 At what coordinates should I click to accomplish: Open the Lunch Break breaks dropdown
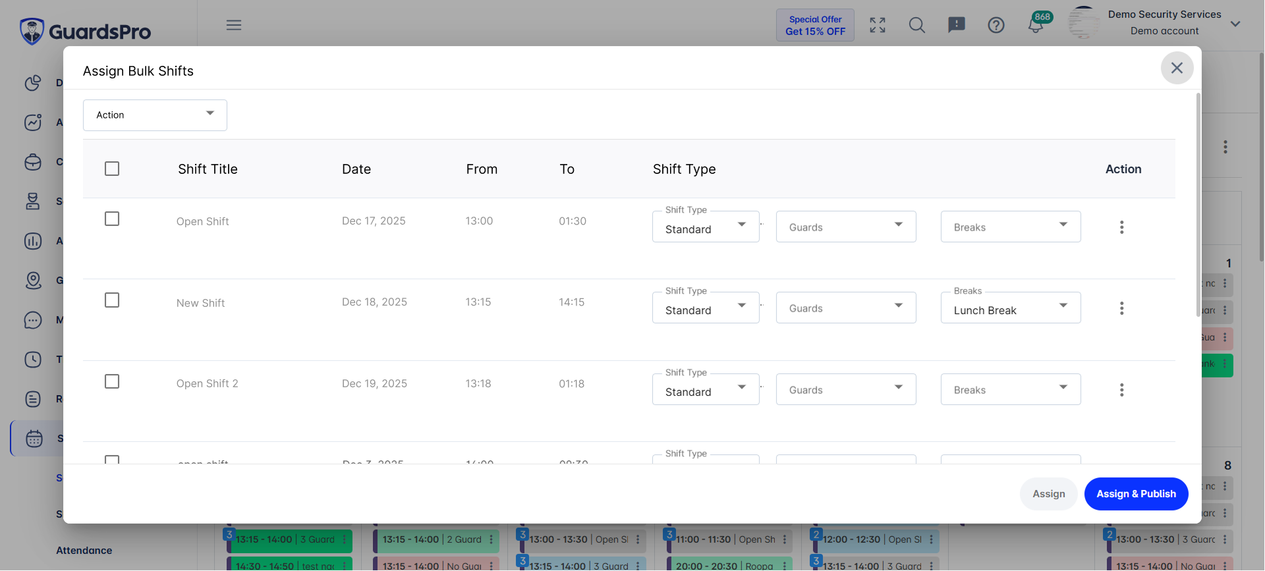tap(1010, 308)
